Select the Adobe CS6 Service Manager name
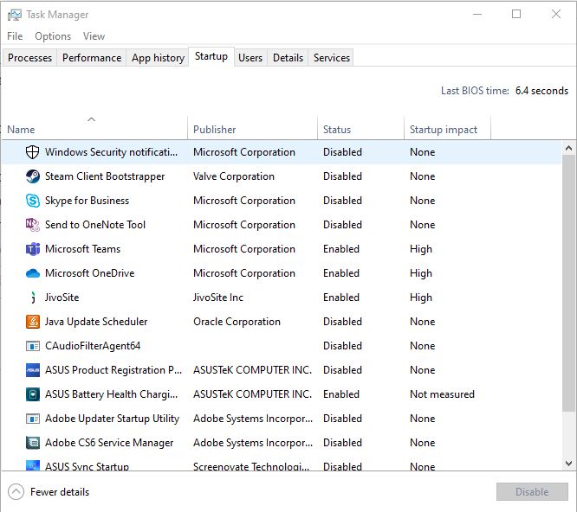577x512 pixels. click(109, 443)
